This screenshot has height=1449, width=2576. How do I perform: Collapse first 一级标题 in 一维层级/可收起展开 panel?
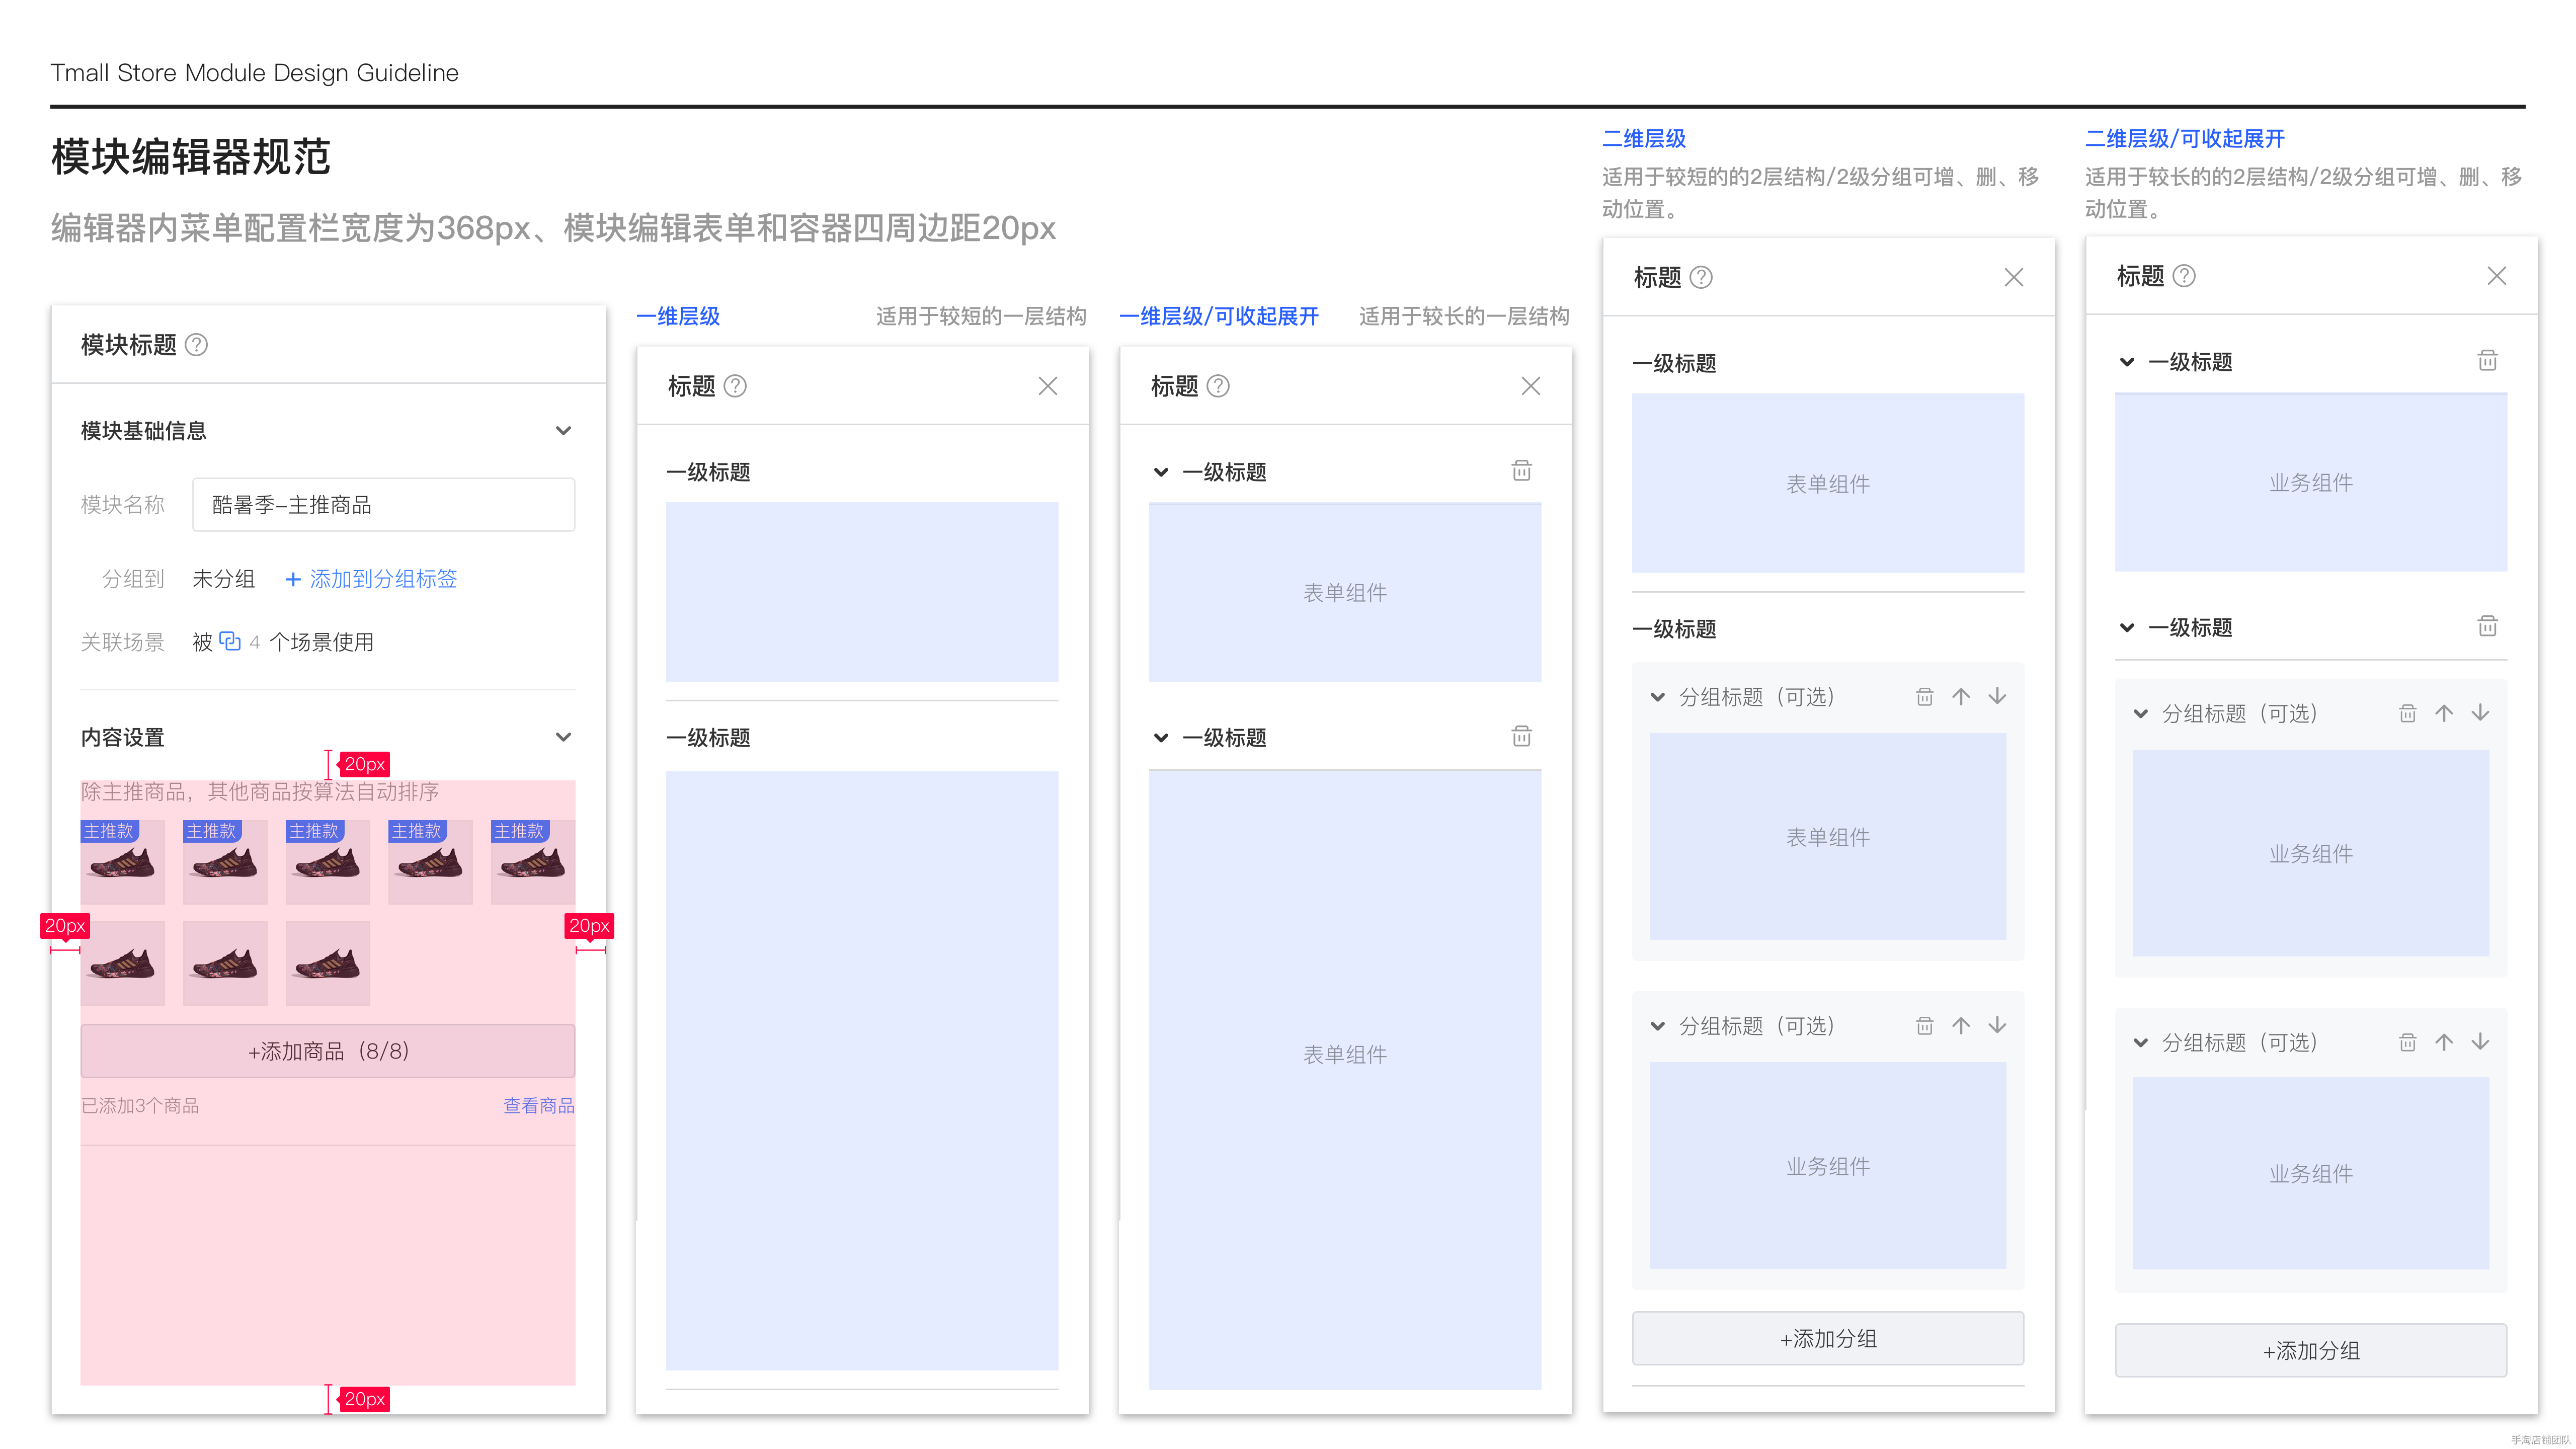(1161, 472)
